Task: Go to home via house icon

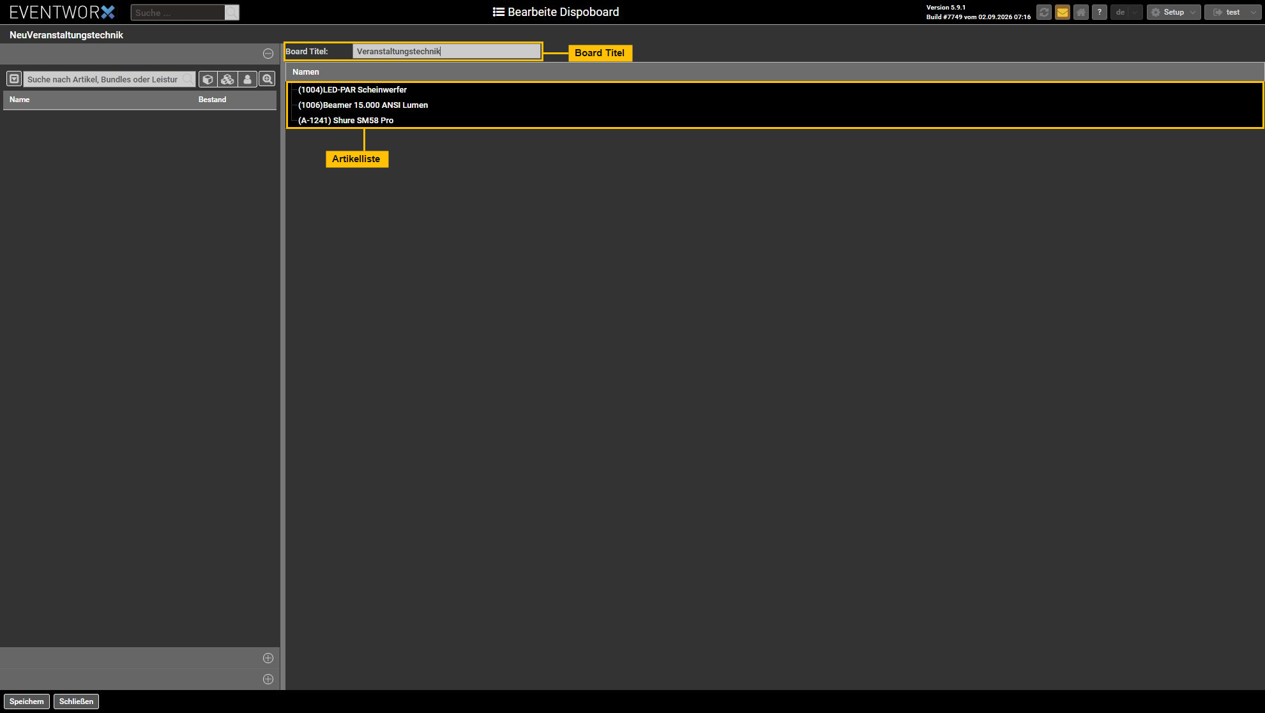Action: click(x=1081, y=12)
